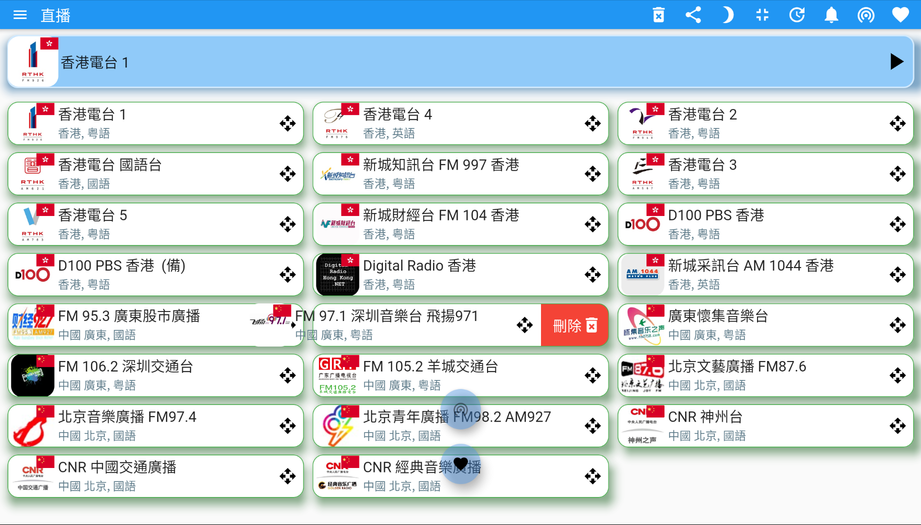Image resolution: width=921 pixels, height=525 pixels.
Task: Select station 香港電台 5
Action: click(155, 224)
